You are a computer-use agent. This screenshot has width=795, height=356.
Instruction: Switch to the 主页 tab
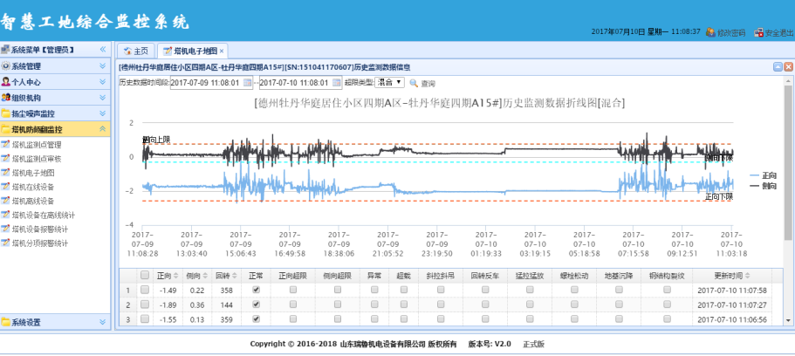click(x=136, y=51)
